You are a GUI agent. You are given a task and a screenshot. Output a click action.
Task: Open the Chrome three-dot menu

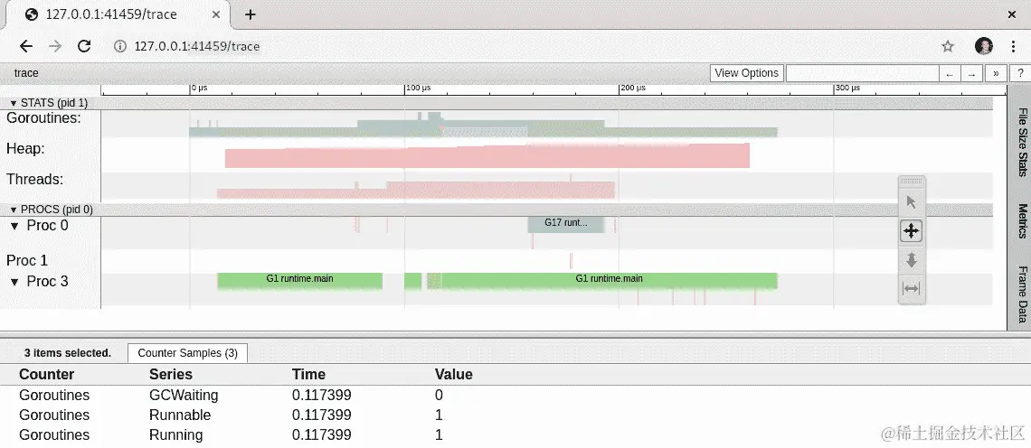(x=1013, y=46)
